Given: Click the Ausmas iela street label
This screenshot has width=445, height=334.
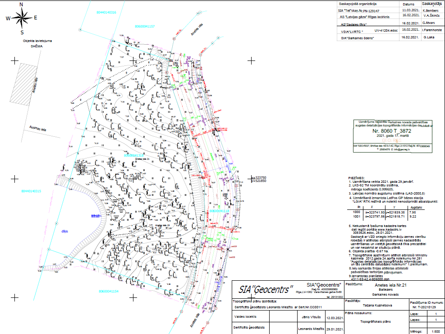Looking at the screenshot, I should pos(39,129).
